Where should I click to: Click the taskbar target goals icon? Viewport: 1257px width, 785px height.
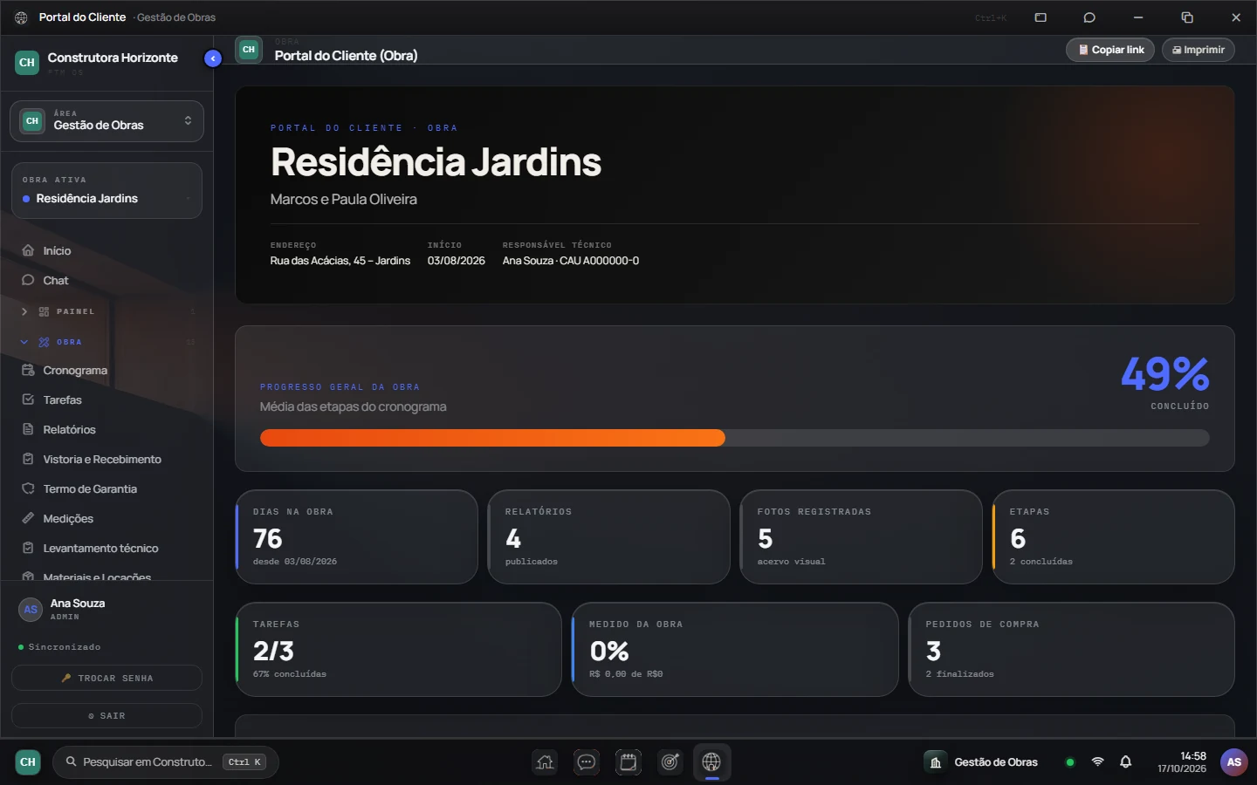coord(670,762)
